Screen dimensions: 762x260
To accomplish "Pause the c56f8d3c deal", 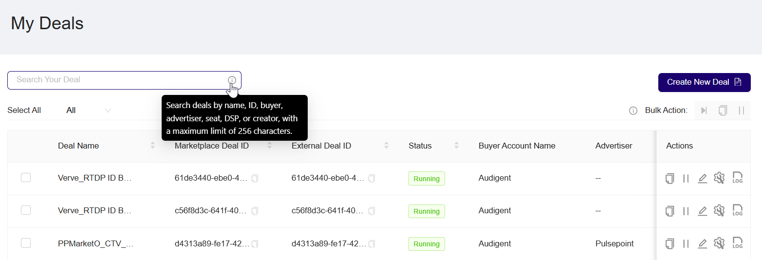I will pyautogui.click(x=686, y=211).
